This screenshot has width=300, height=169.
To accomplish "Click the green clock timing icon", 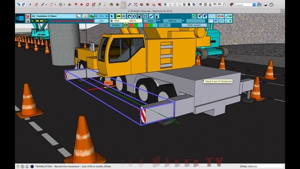I will click(x=91, y=16).
